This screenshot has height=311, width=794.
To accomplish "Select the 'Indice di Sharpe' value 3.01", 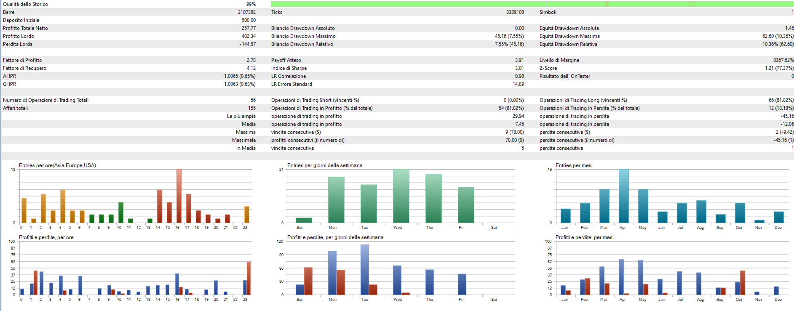I will pyautogui.click(x=519, y=68).
